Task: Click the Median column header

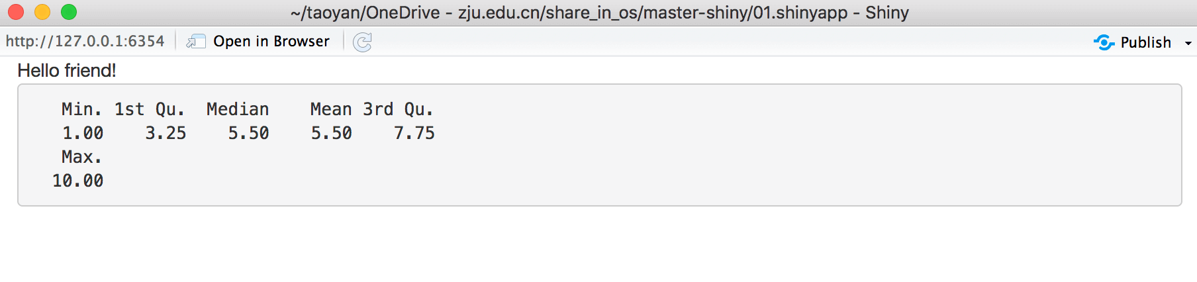Action: pyautogui.click(x=238, y=109)
